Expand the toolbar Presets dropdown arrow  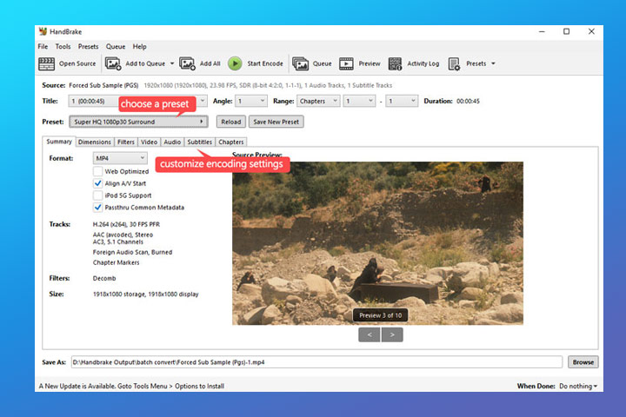[x=493, y=63]
